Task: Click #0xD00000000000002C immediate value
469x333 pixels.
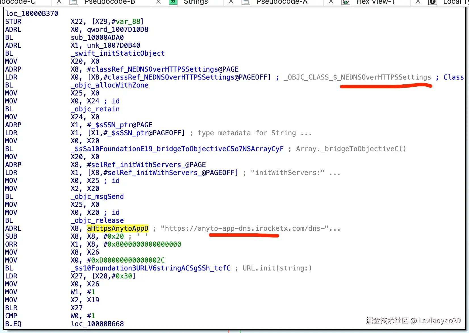Action: pos(126,260)
